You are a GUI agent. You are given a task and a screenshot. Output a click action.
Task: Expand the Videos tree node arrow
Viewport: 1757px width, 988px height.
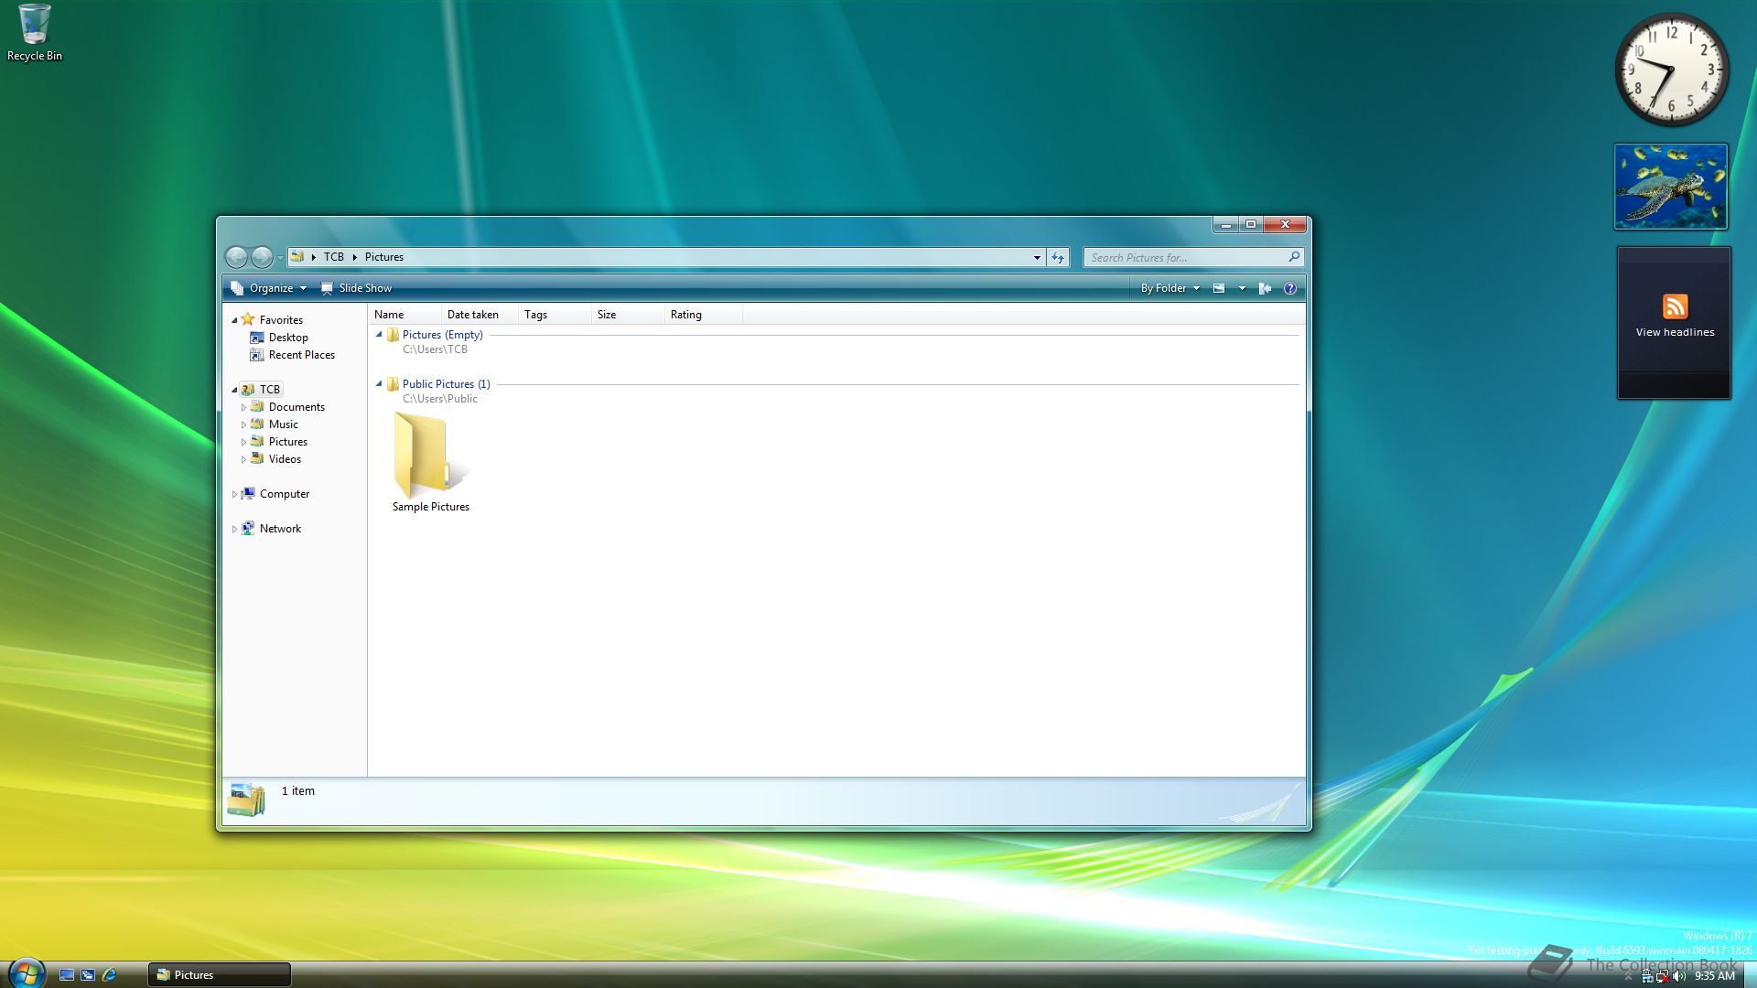click(243, 459)
